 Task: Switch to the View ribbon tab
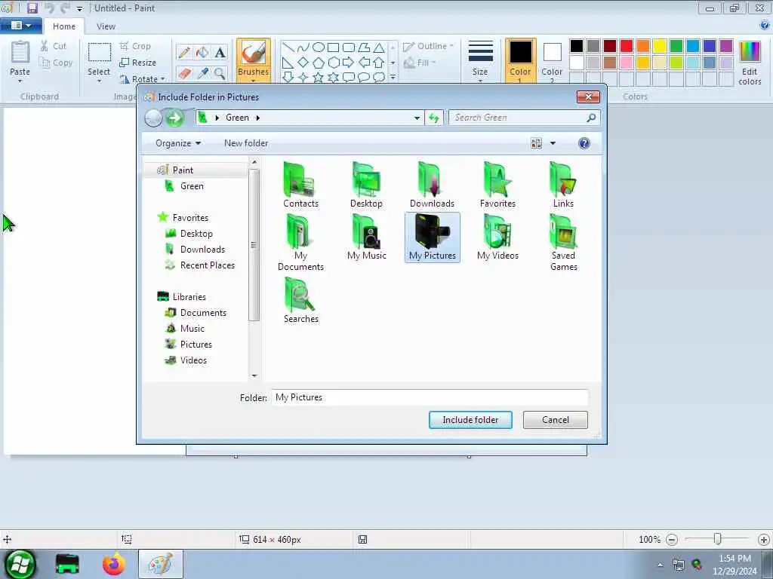(106, 26)
